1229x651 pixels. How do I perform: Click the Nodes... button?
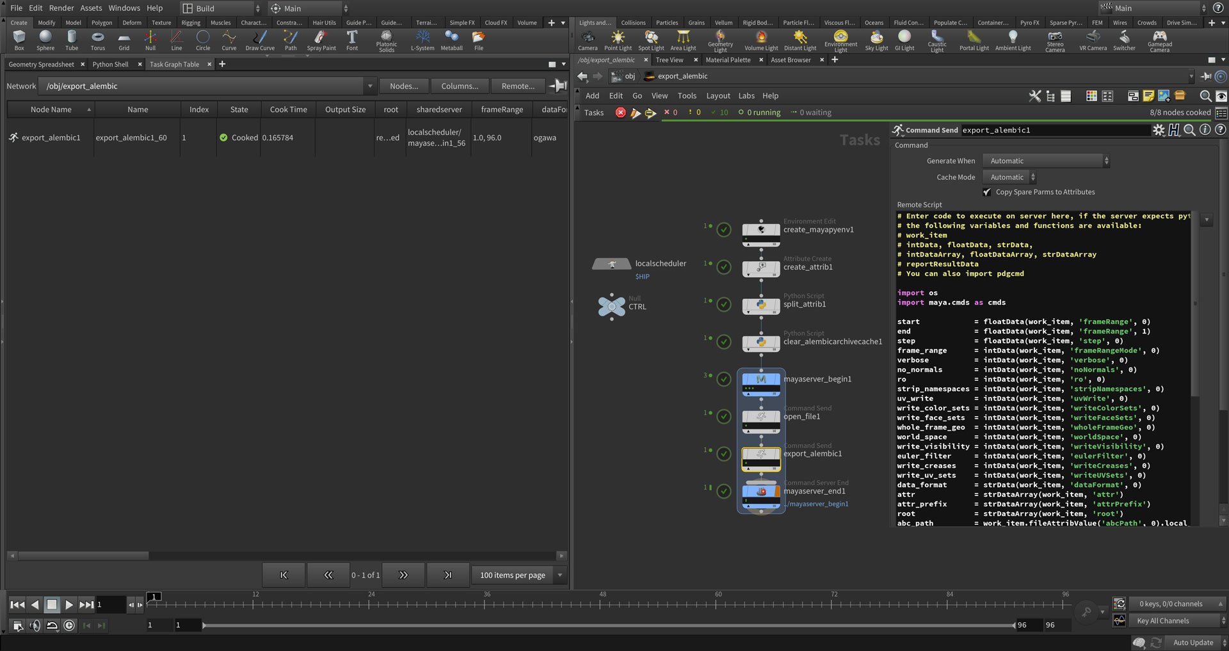404,86
